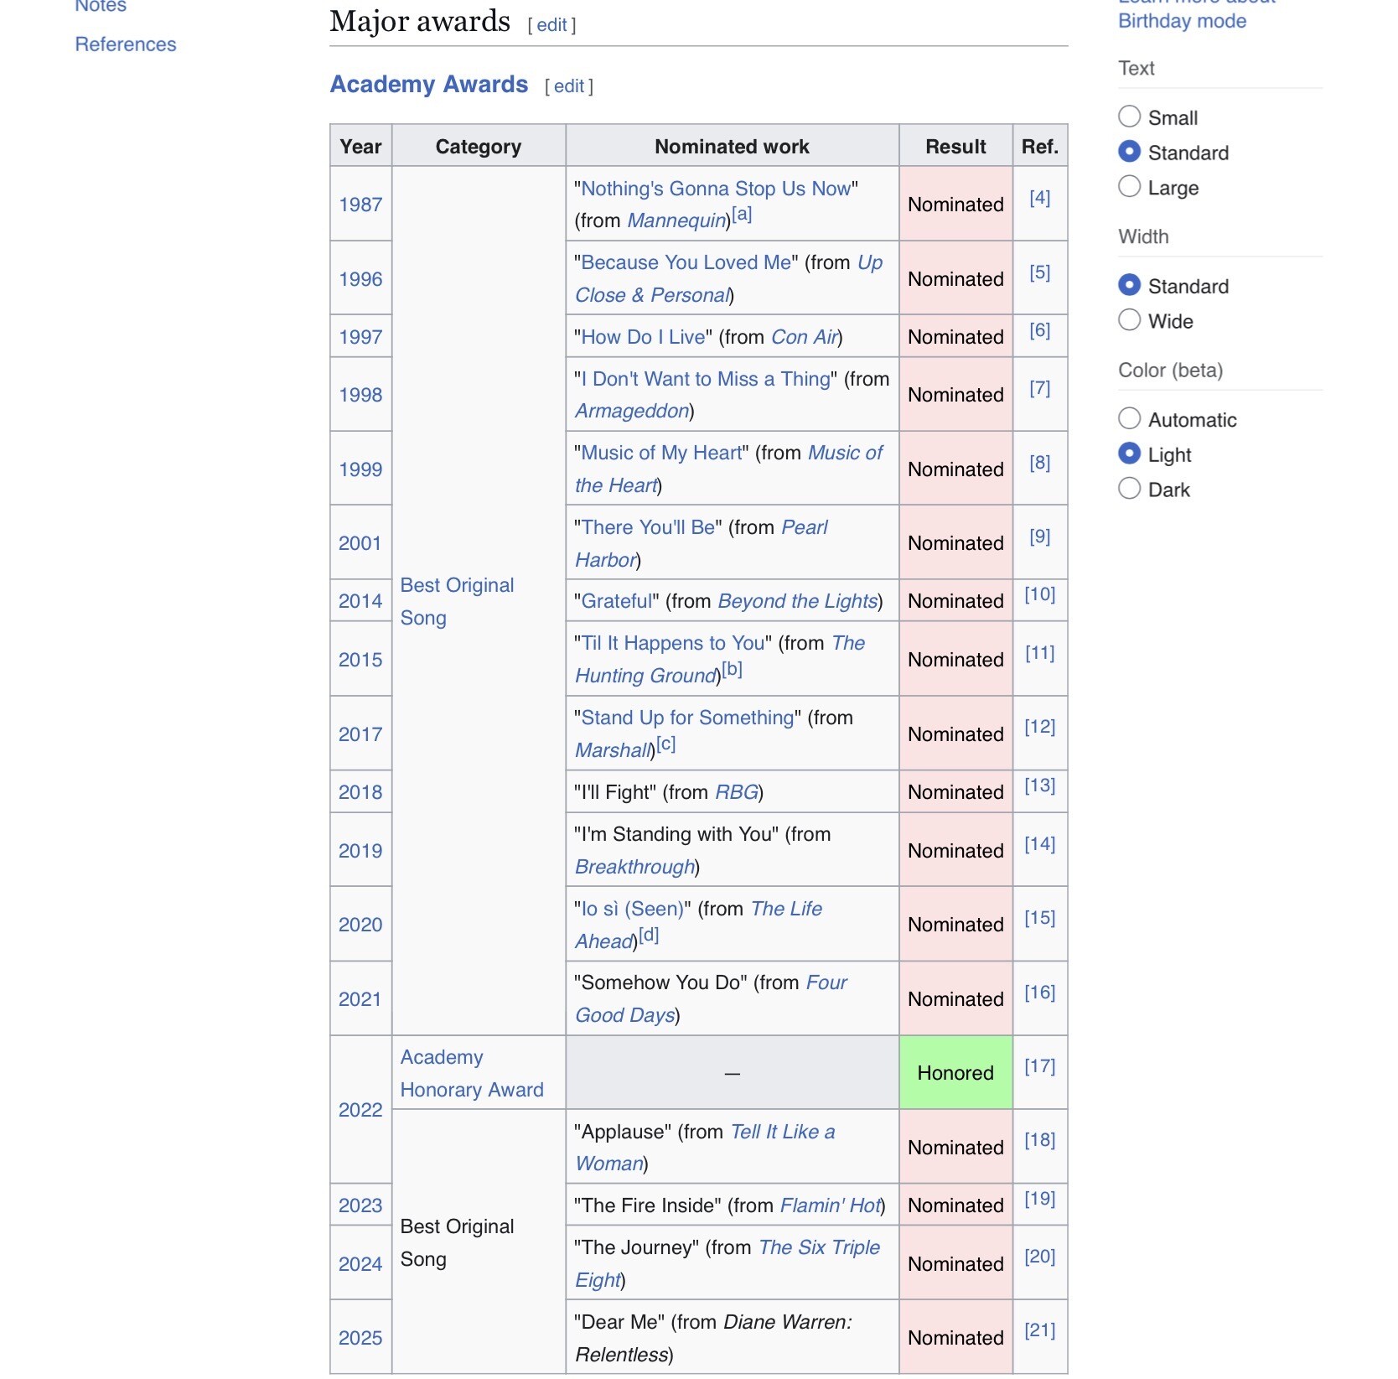Edit the Major awards section
The height and width of the screenshot is (1379, 1398).
552,25
